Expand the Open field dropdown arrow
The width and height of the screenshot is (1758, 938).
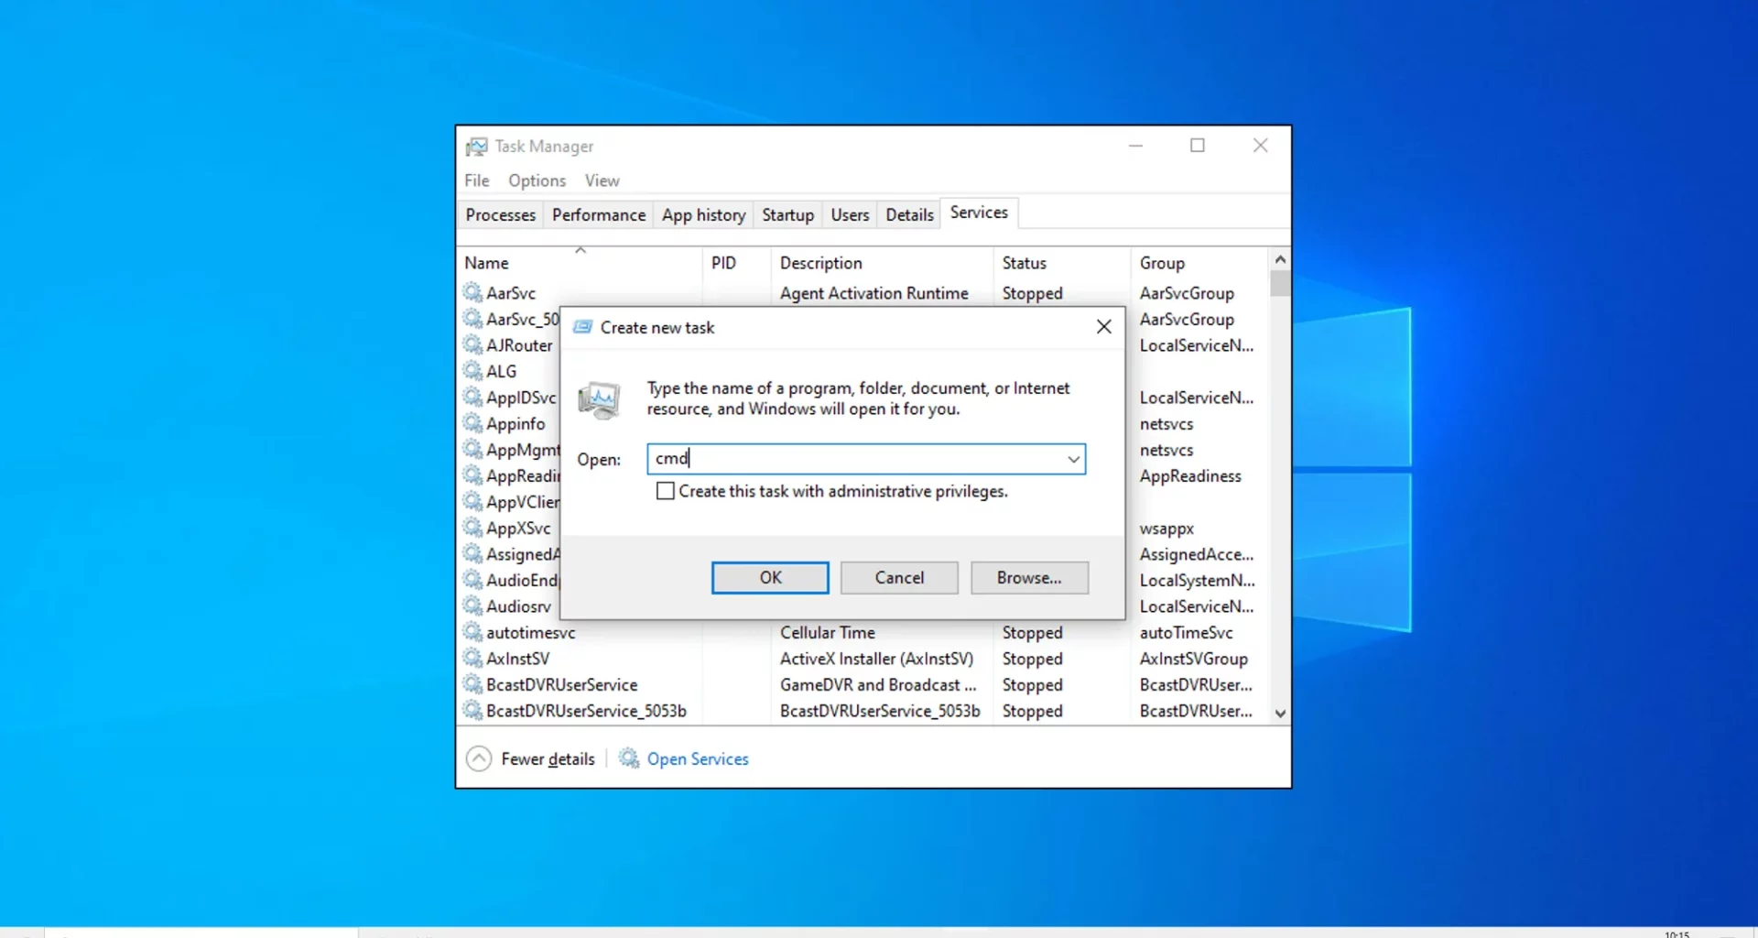1073,459
